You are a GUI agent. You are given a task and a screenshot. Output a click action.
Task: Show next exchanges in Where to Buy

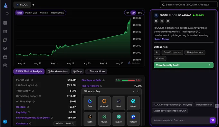(138, 91)
